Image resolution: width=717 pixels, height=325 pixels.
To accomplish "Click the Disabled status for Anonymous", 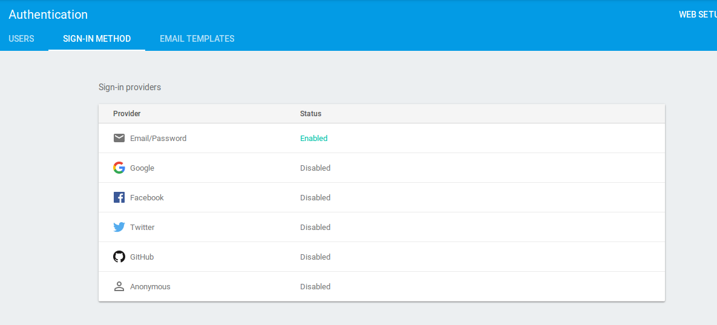I will pos(315,286).
